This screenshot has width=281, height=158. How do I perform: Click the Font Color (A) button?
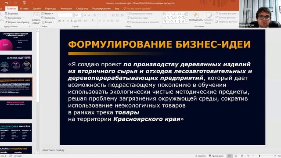click(93, 21)
